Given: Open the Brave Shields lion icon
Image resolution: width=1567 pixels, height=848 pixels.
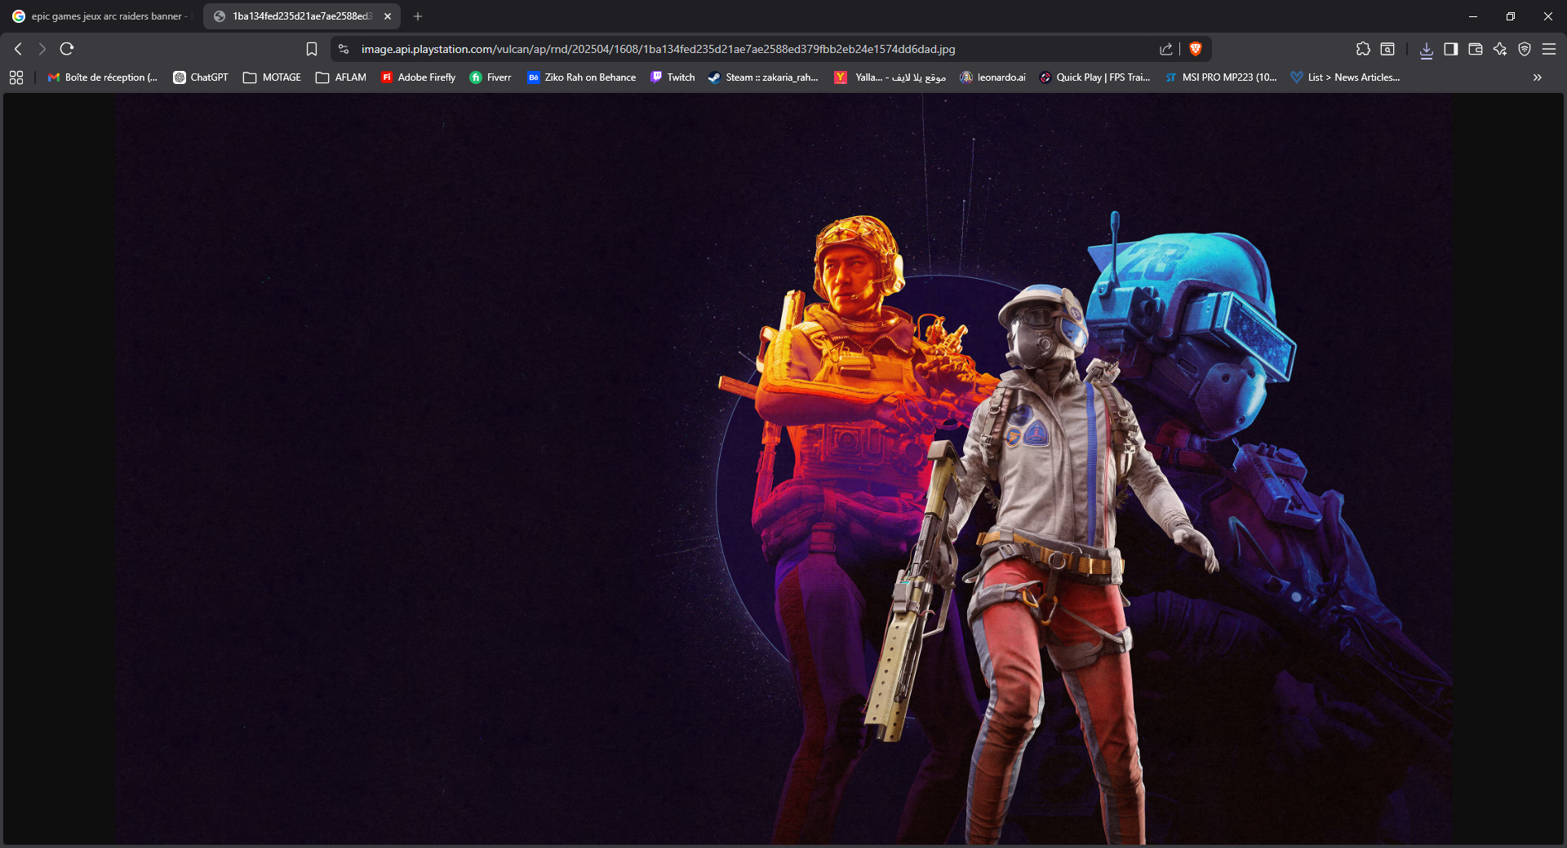Looking at the screenshot, I should click(x=1196, y=49).
